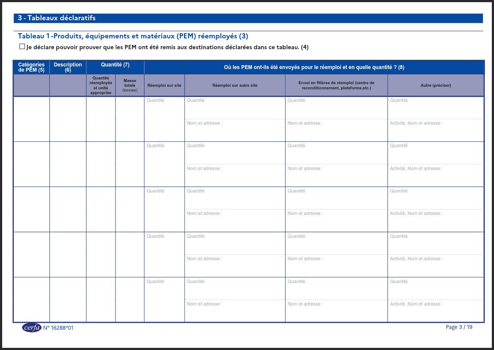The image size is (494, 350).
Task: Click second row's Description field
Action: 68,164
